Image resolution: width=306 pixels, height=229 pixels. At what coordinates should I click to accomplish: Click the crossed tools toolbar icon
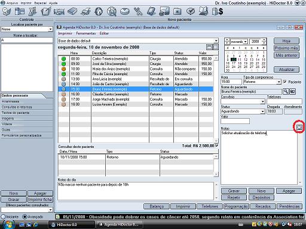138,11
